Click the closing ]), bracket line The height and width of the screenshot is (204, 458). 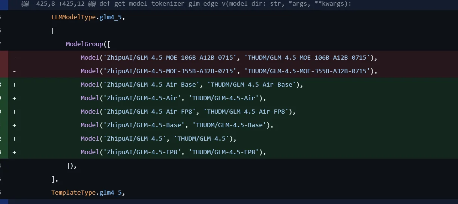click(x=229, y=166)
